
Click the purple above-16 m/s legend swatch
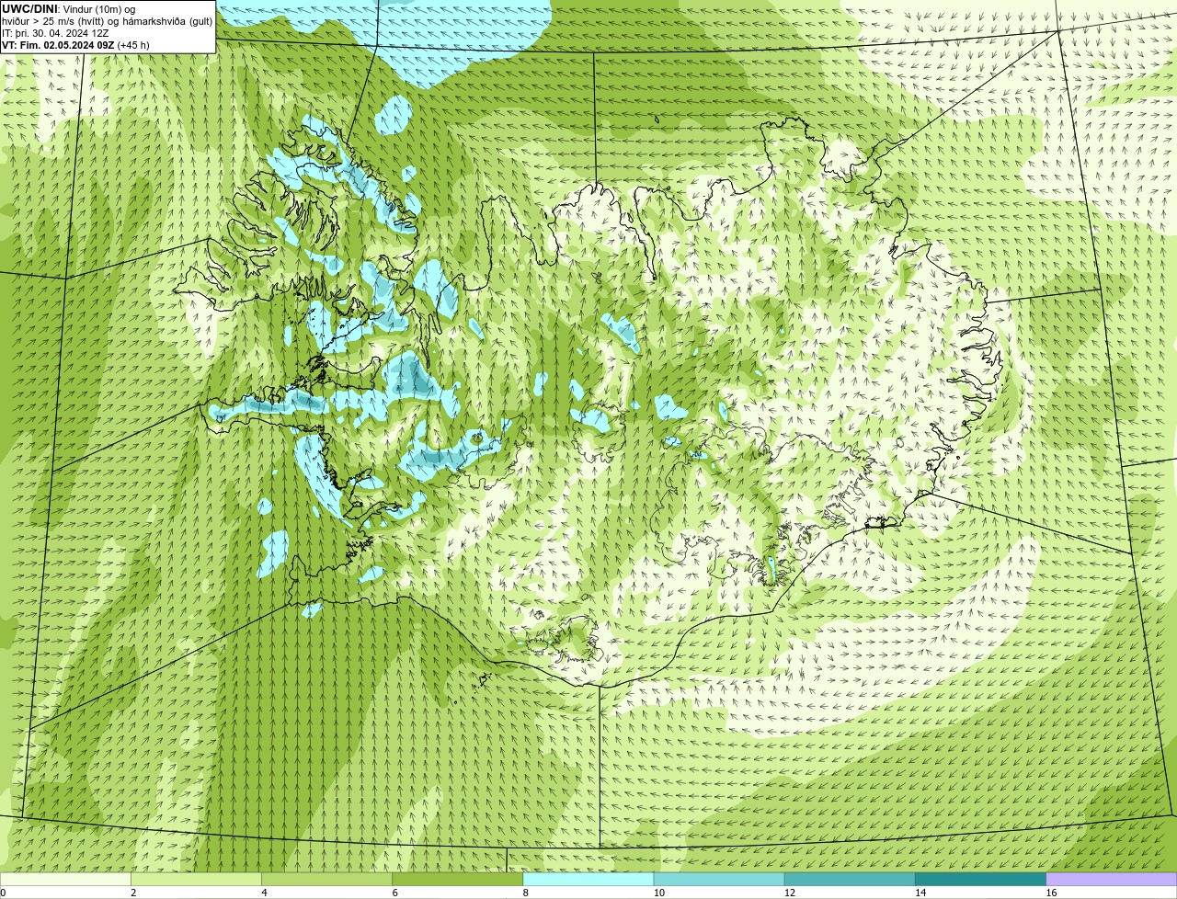pyautogui.click(x=1111, y=879)
